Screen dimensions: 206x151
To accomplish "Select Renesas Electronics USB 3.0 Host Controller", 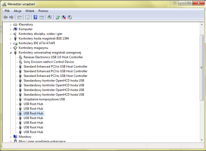I will point(53,57).
